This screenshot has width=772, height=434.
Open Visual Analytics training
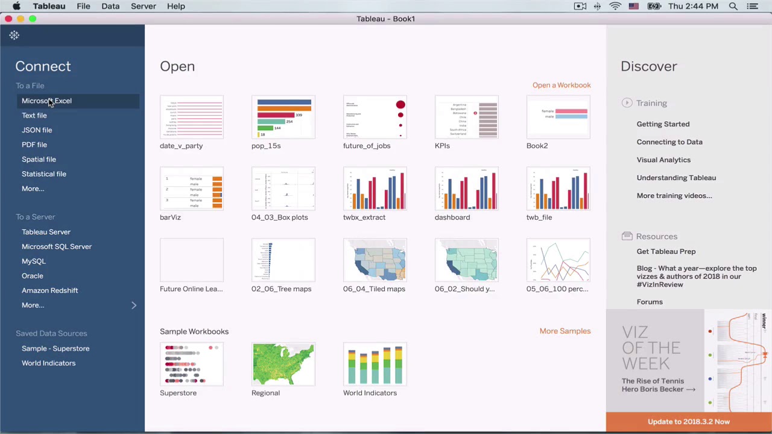663,160
